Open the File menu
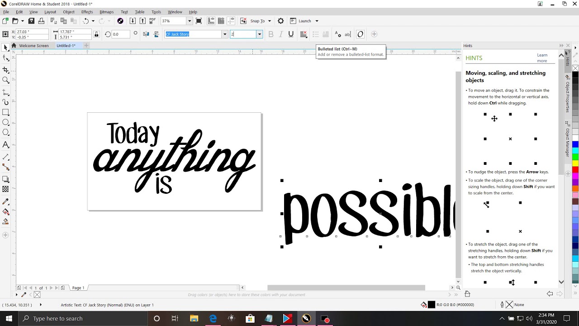Screen dimensions: 579x326 point(6,12)
